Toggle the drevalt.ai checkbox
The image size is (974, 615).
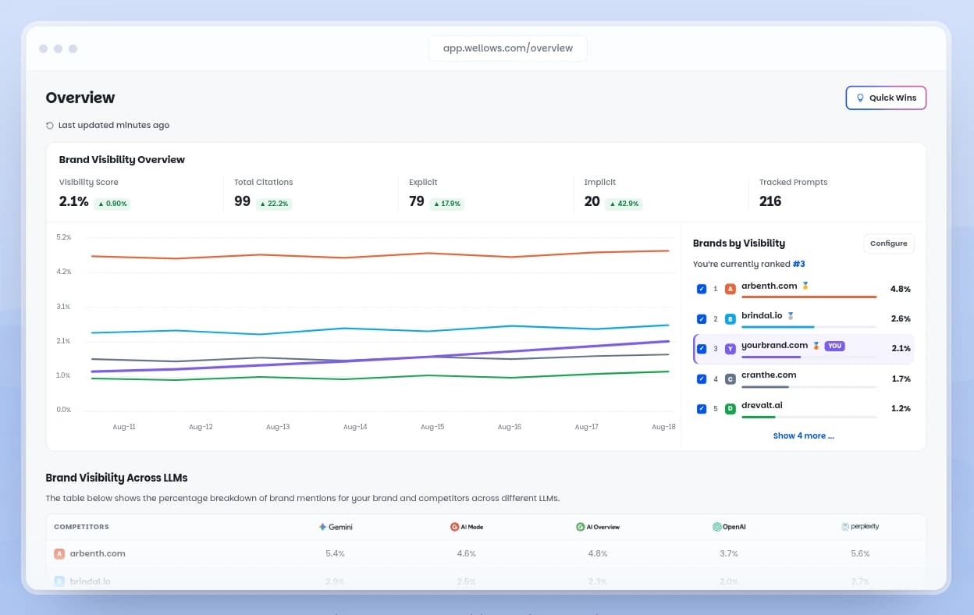click(701, 408)
